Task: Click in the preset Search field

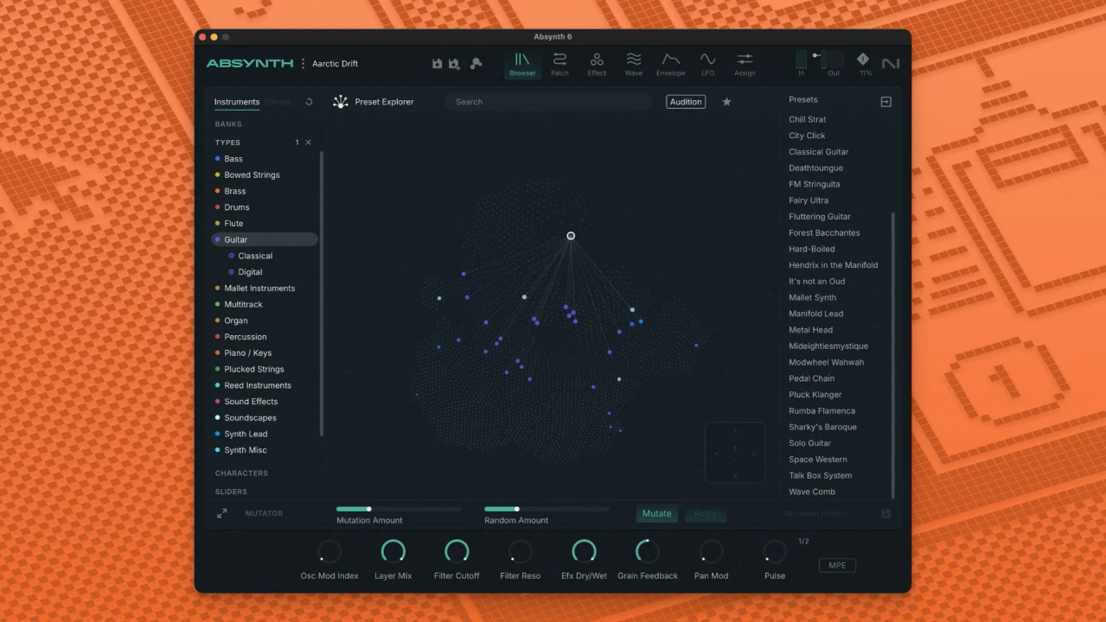Action: [x=548, y=102]
